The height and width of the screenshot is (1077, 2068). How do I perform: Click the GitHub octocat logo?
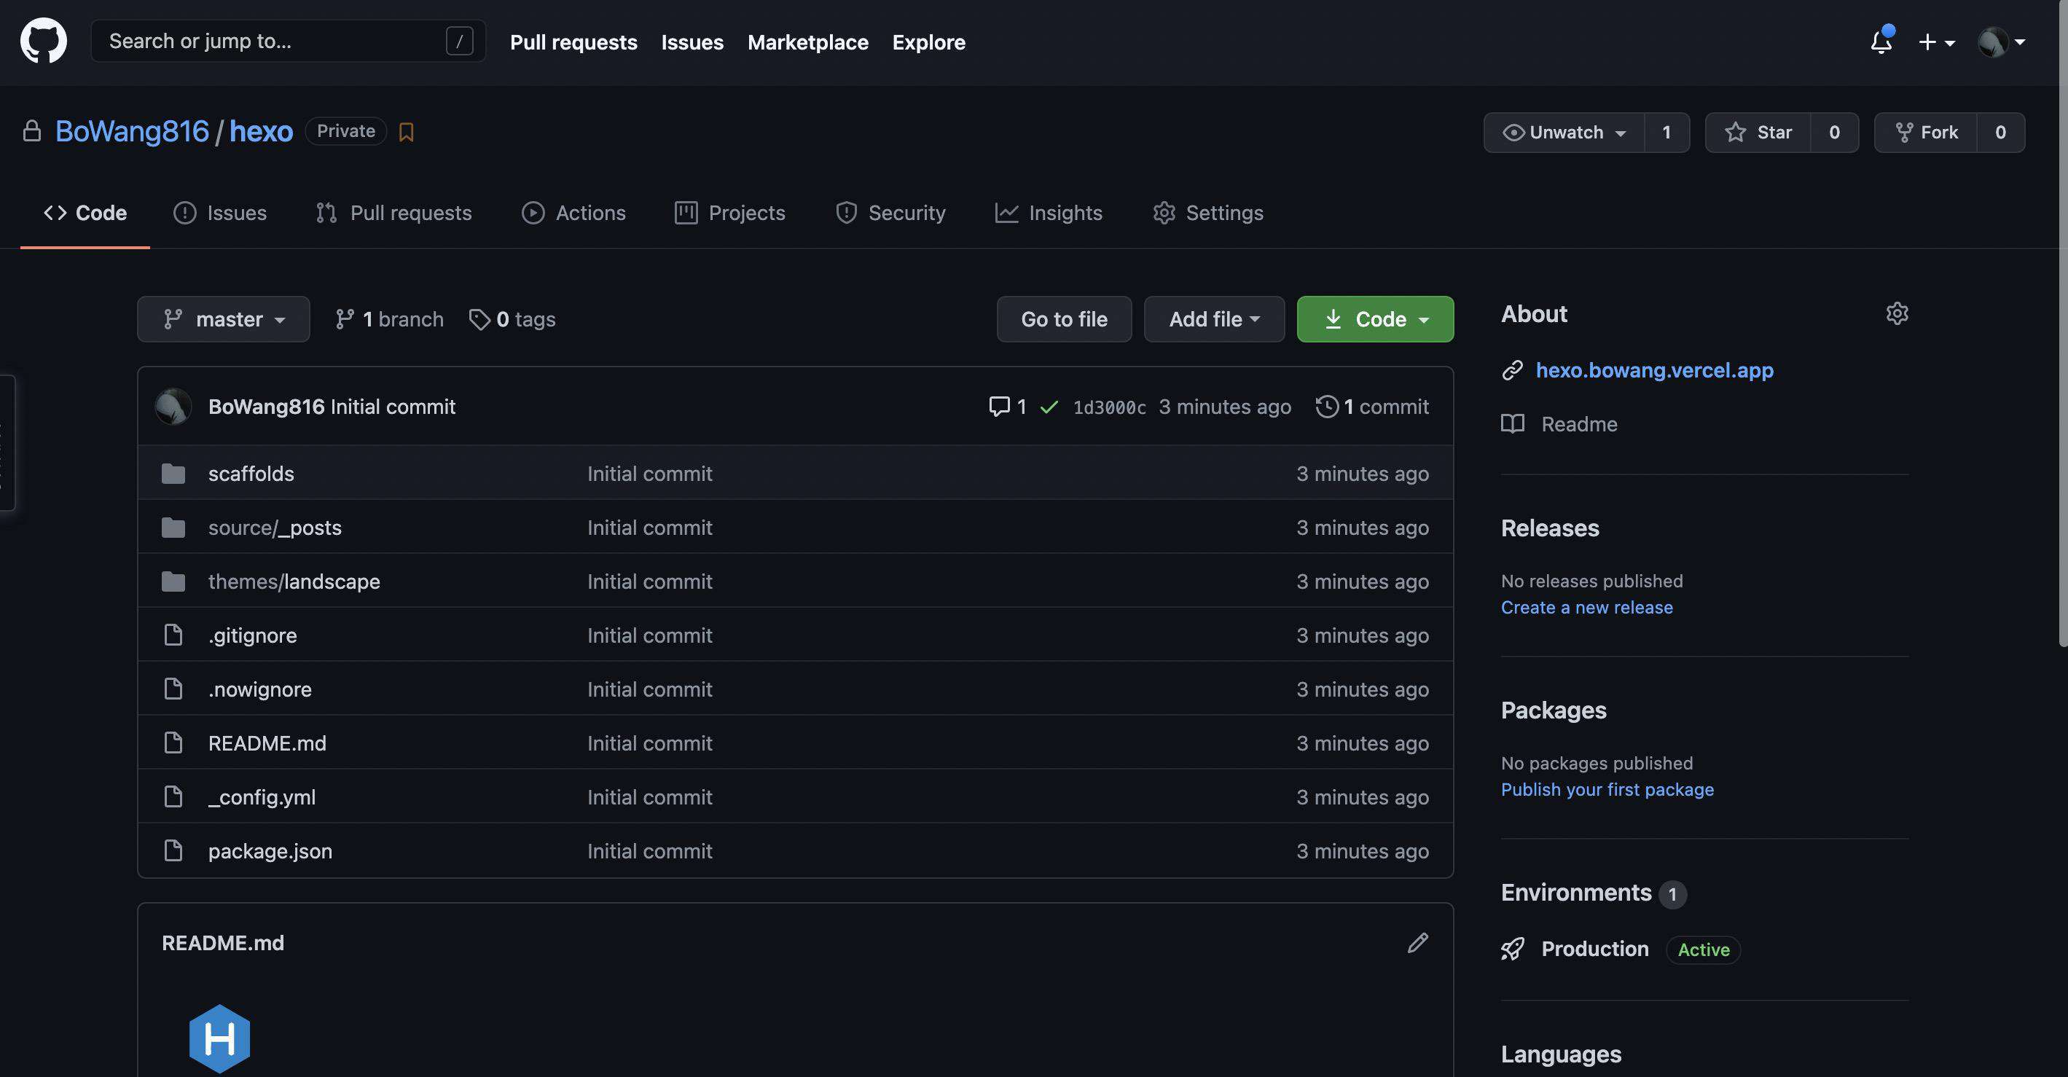point(43,41)
